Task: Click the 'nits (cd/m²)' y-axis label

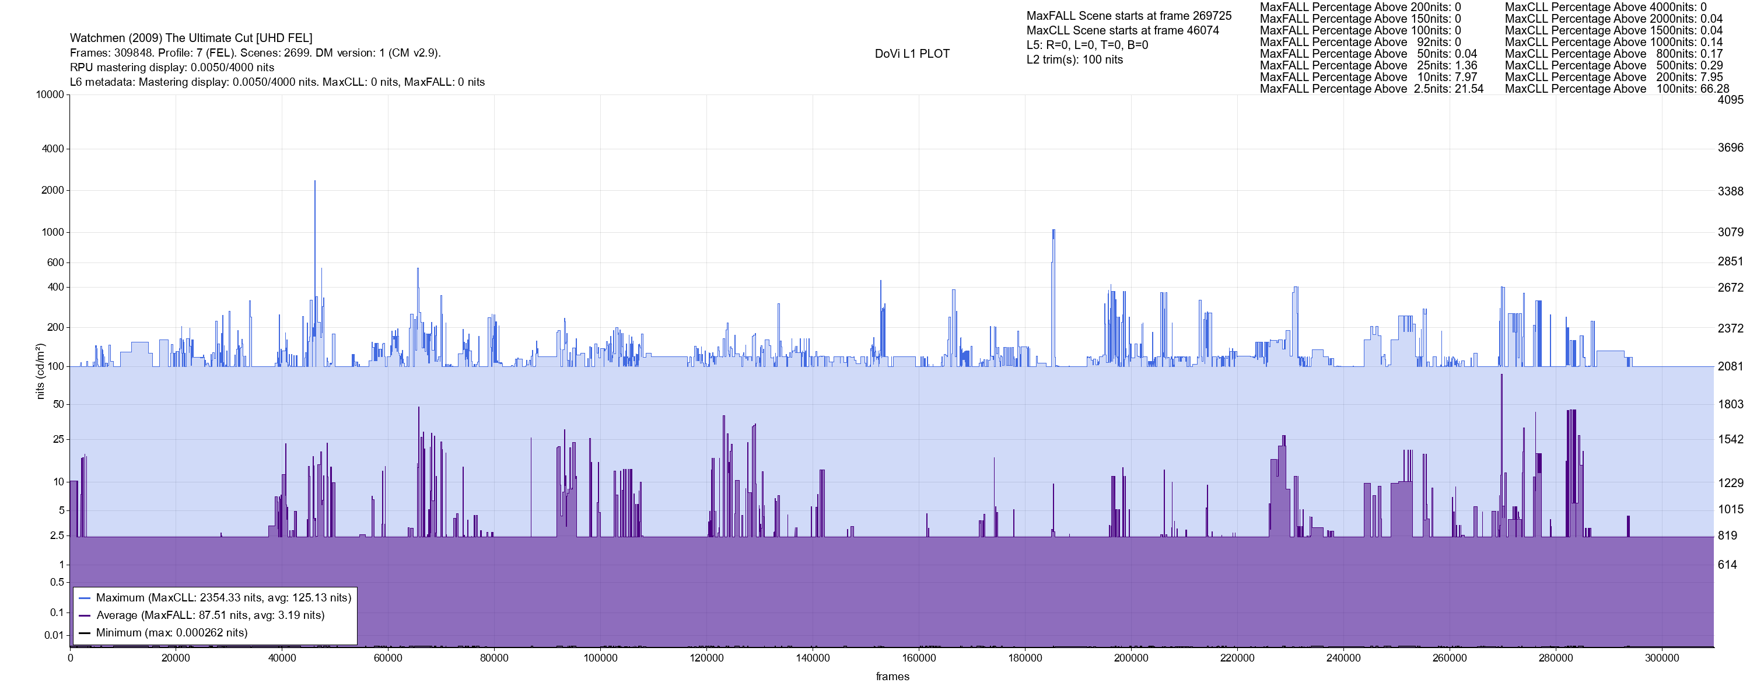Action: 40,371
